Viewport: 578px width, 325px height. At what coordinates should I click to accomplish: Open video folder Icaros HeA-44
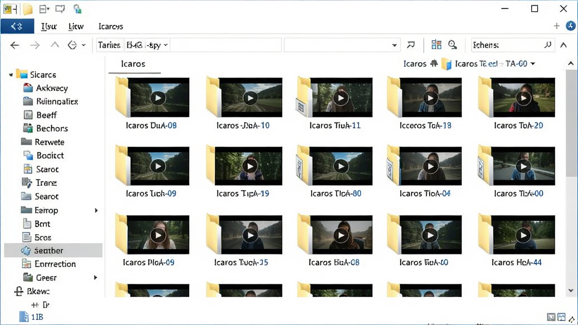(518, 240)
